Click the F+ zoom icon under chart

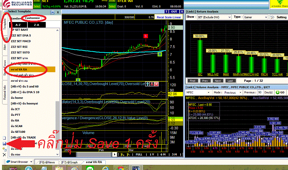point(123,154)
